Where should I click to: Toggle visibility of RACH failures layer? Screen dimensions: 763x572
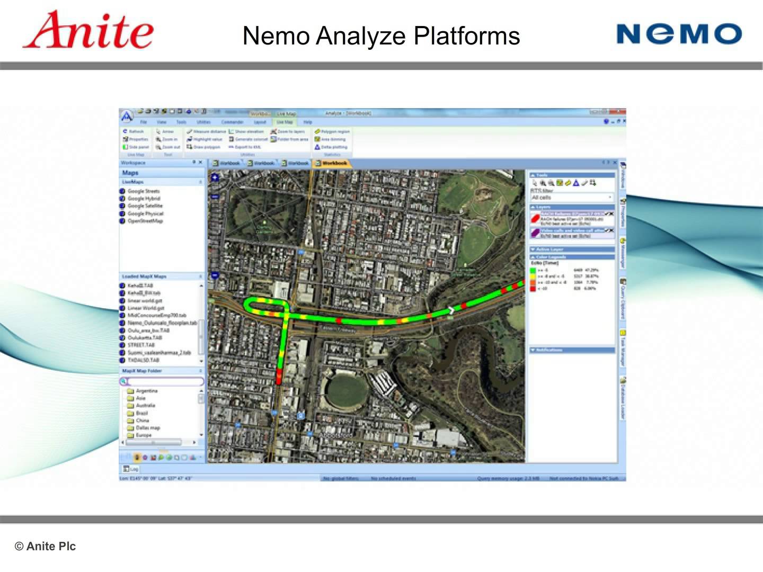pyautogui.click(x=606, y=213)
